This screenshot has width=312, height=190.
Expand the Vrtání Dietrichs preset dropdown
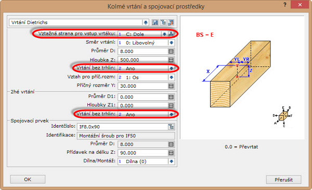pyautogui.click(x=146, y=22)
